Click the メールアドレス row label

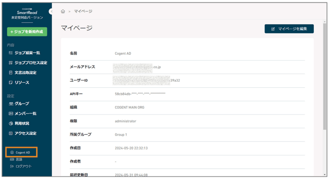[83, 67]
